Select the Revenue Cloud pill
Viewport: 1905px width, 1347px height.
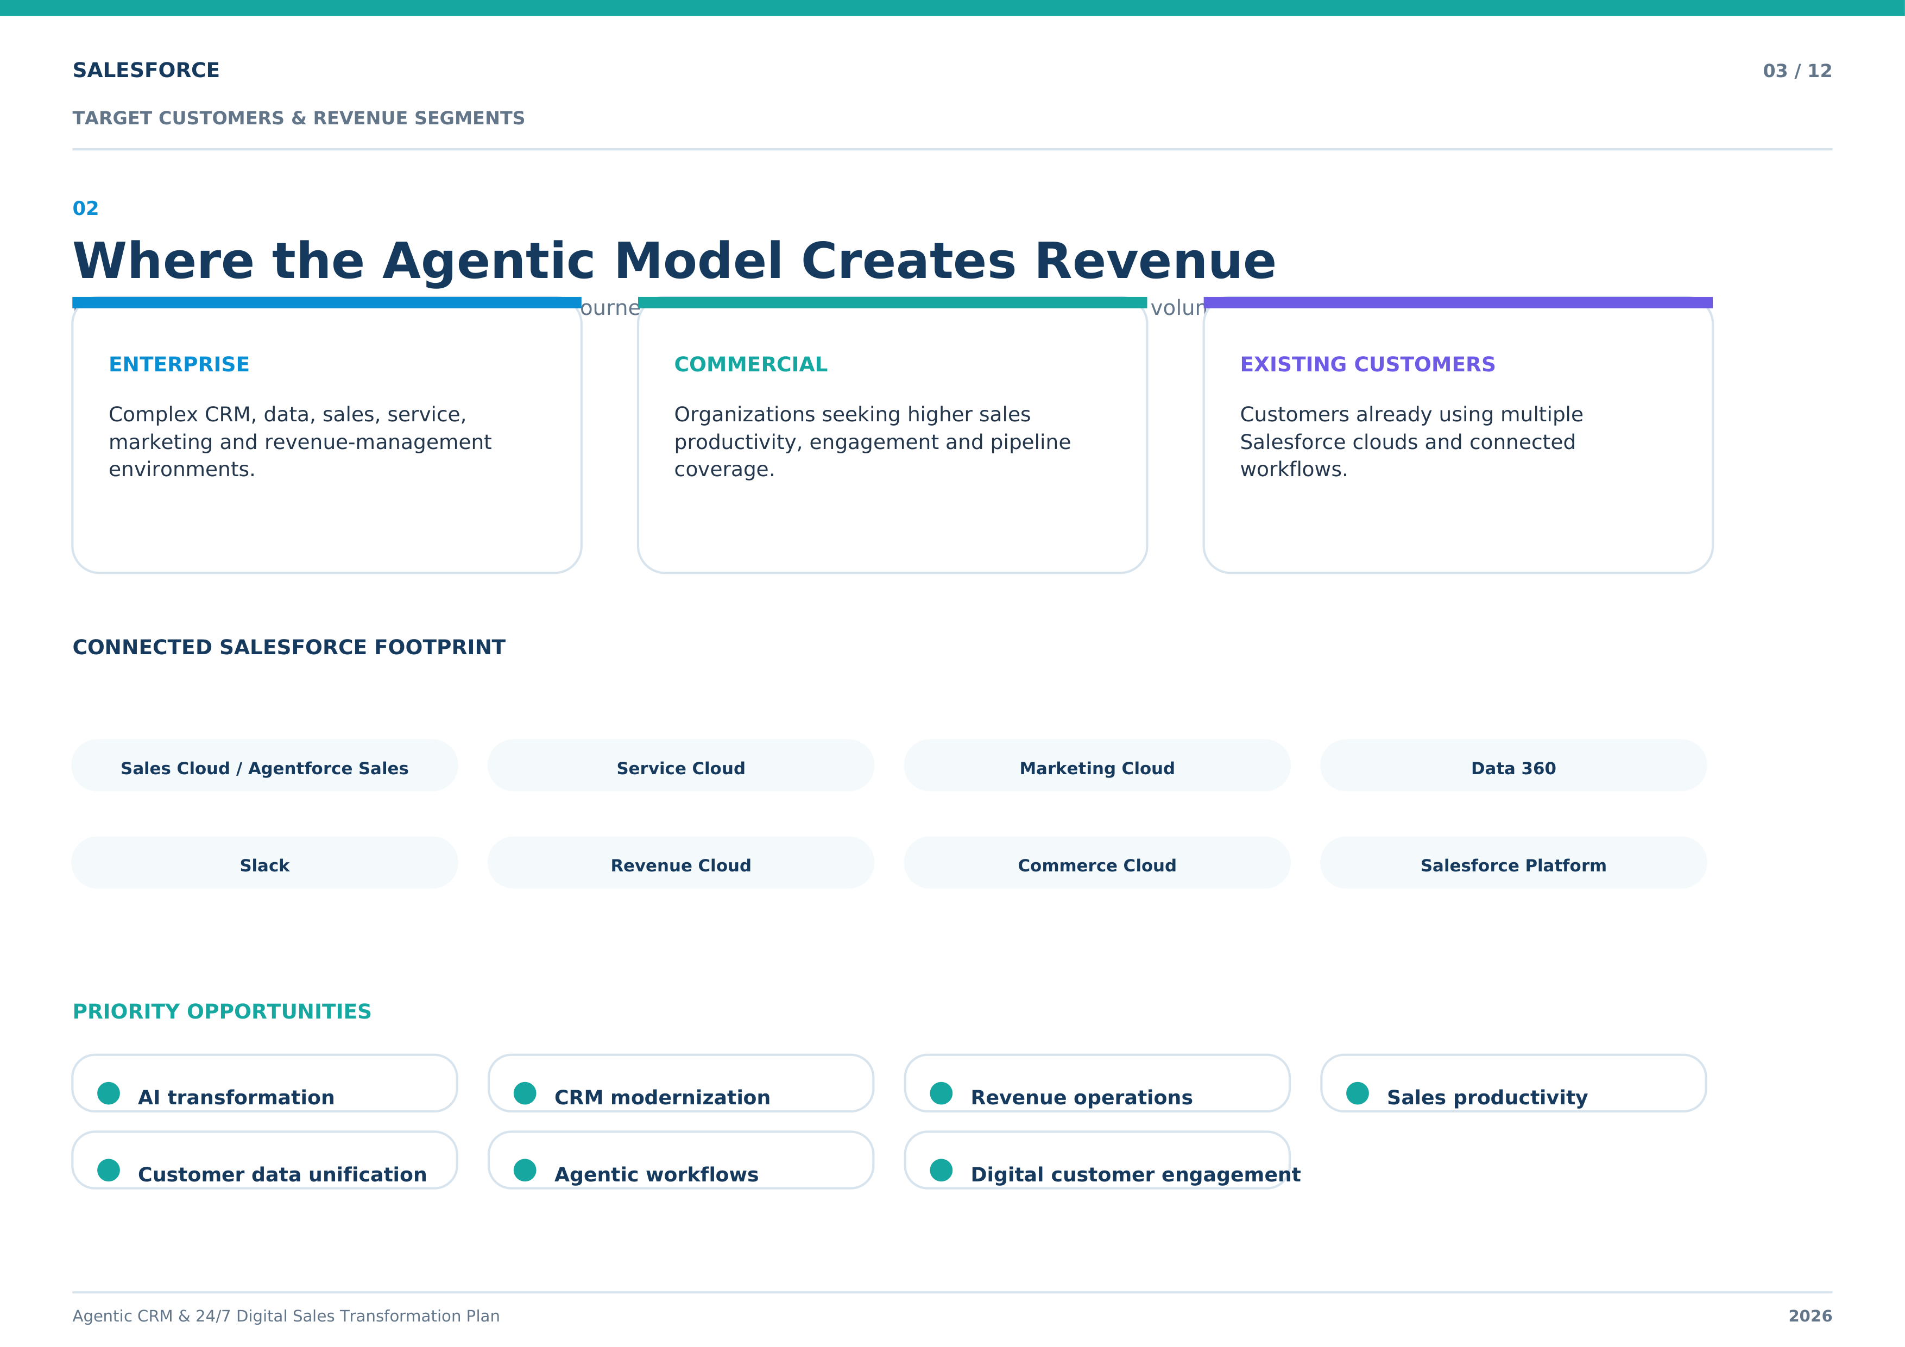(x=680, y=863)
